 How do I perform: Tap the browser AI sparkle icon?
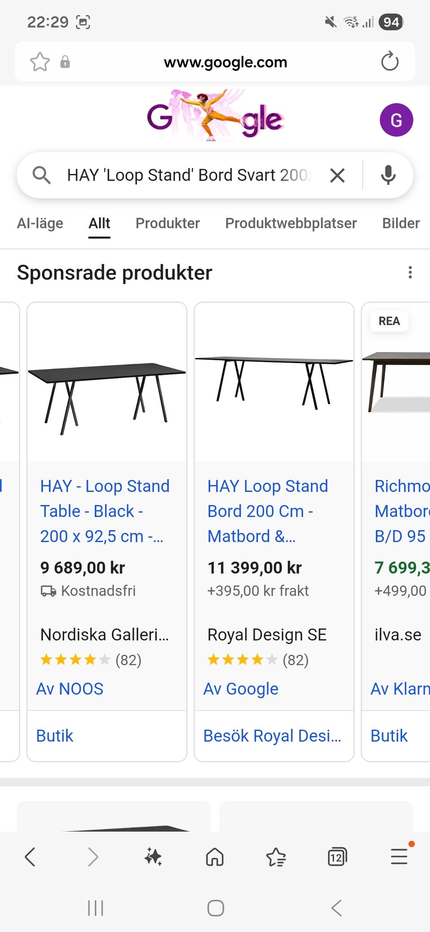[153, 857]
